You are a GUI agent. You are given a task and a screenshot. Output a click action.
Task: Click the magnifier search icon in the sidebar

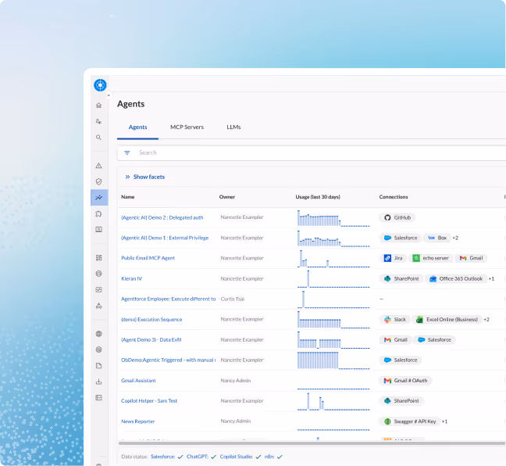[x=98, y=138]
